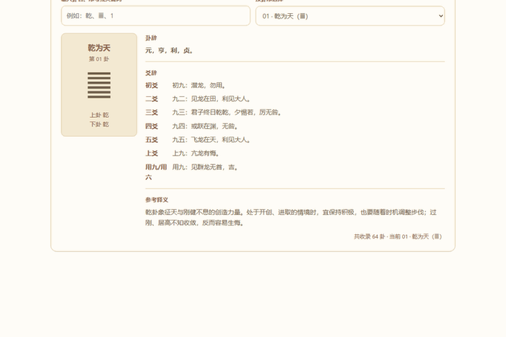The image size is (506, 337).
Task: Click the 上卦 乾 text
Action: click(99, 115)
